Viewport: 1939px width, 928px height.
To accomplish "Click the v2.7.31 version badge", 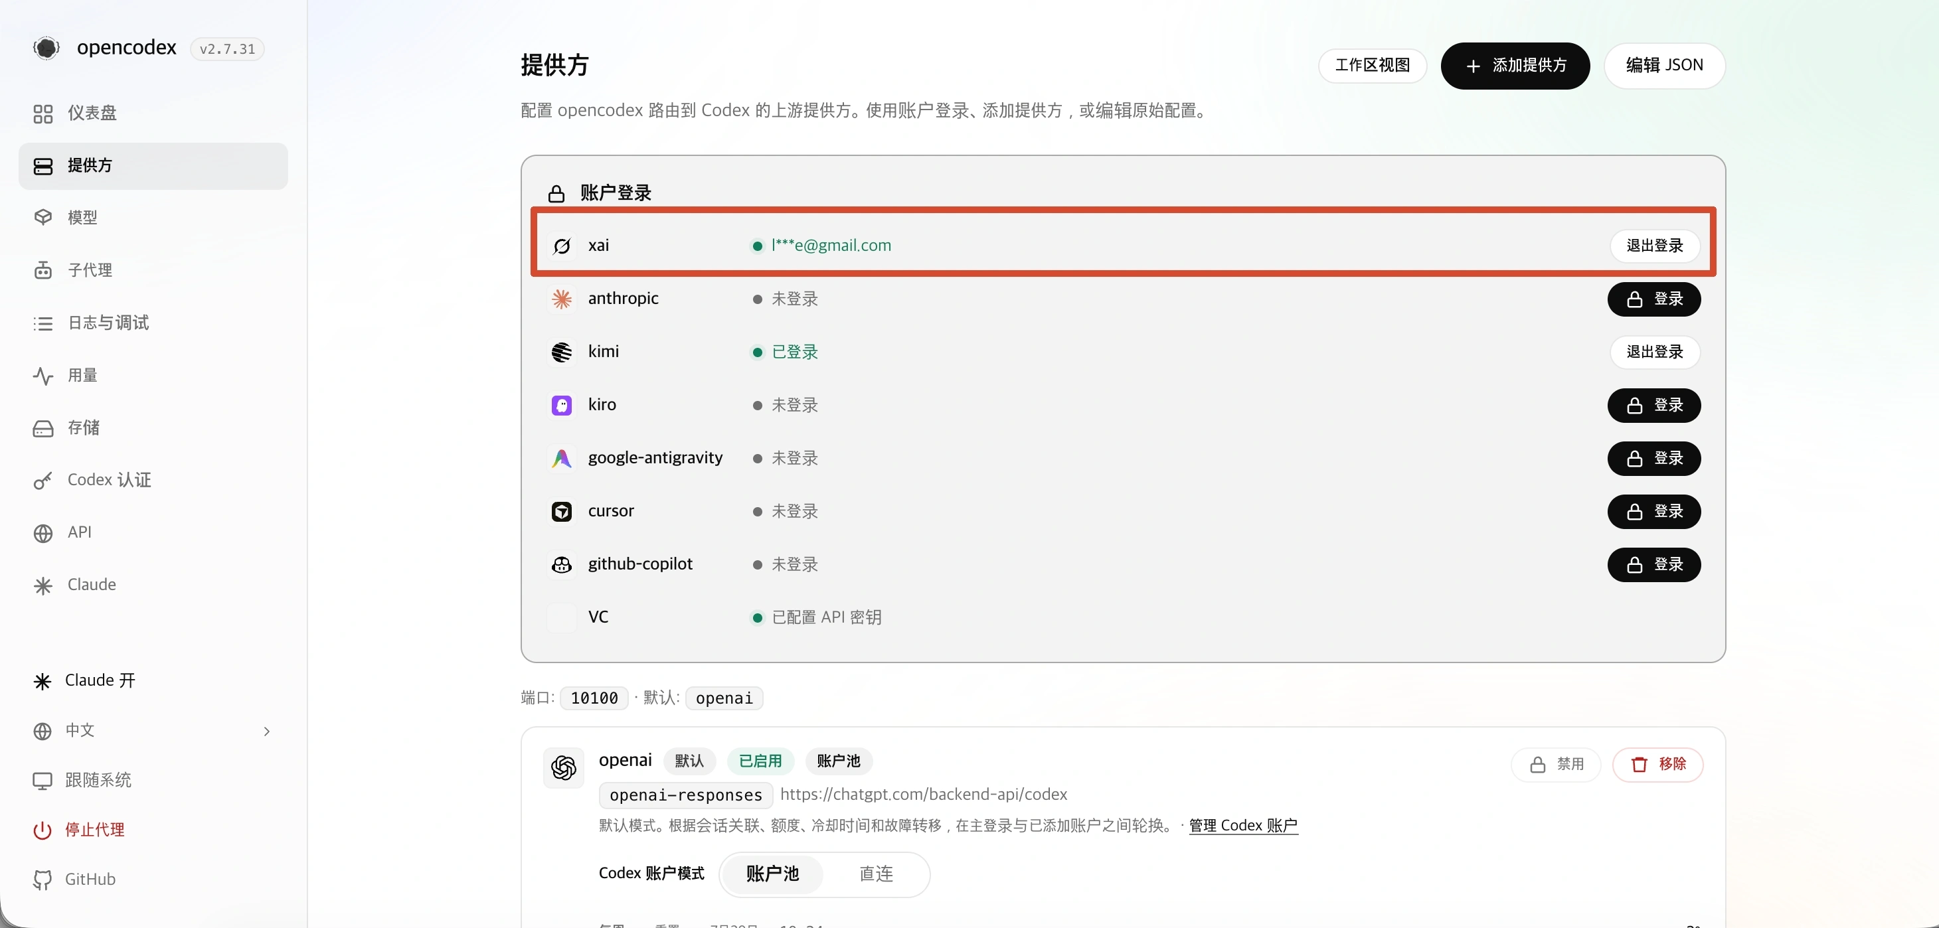I will click(x=227, y=49).
